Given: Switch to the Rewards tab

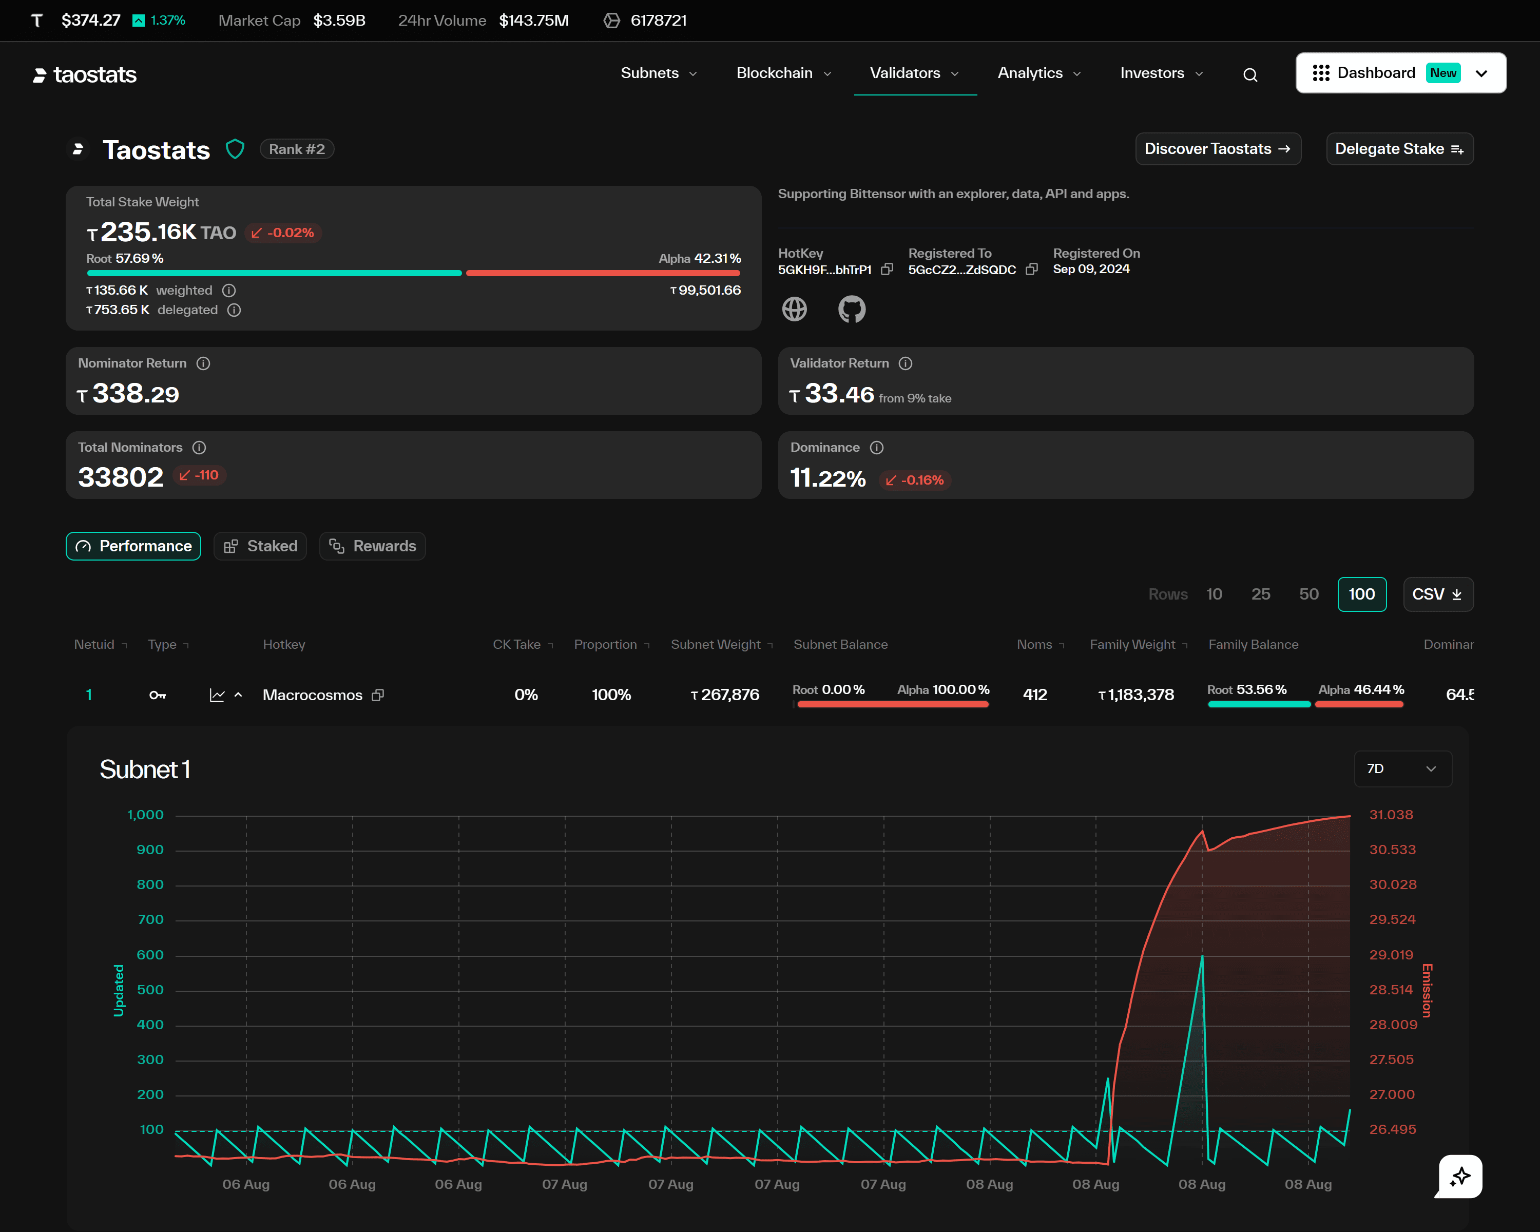Looking at the screenshot, I should coord(372,546).
